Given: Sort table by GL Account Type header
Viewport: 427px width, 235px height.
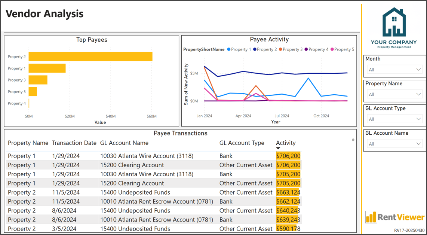Looking at the screenshot, I should coord(242,143).
